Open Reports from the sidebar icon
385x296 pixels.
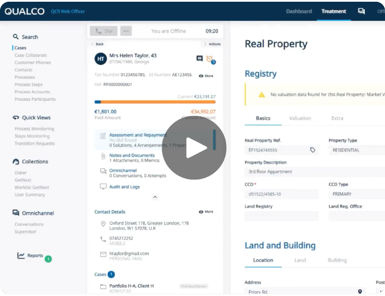[21, 255]
